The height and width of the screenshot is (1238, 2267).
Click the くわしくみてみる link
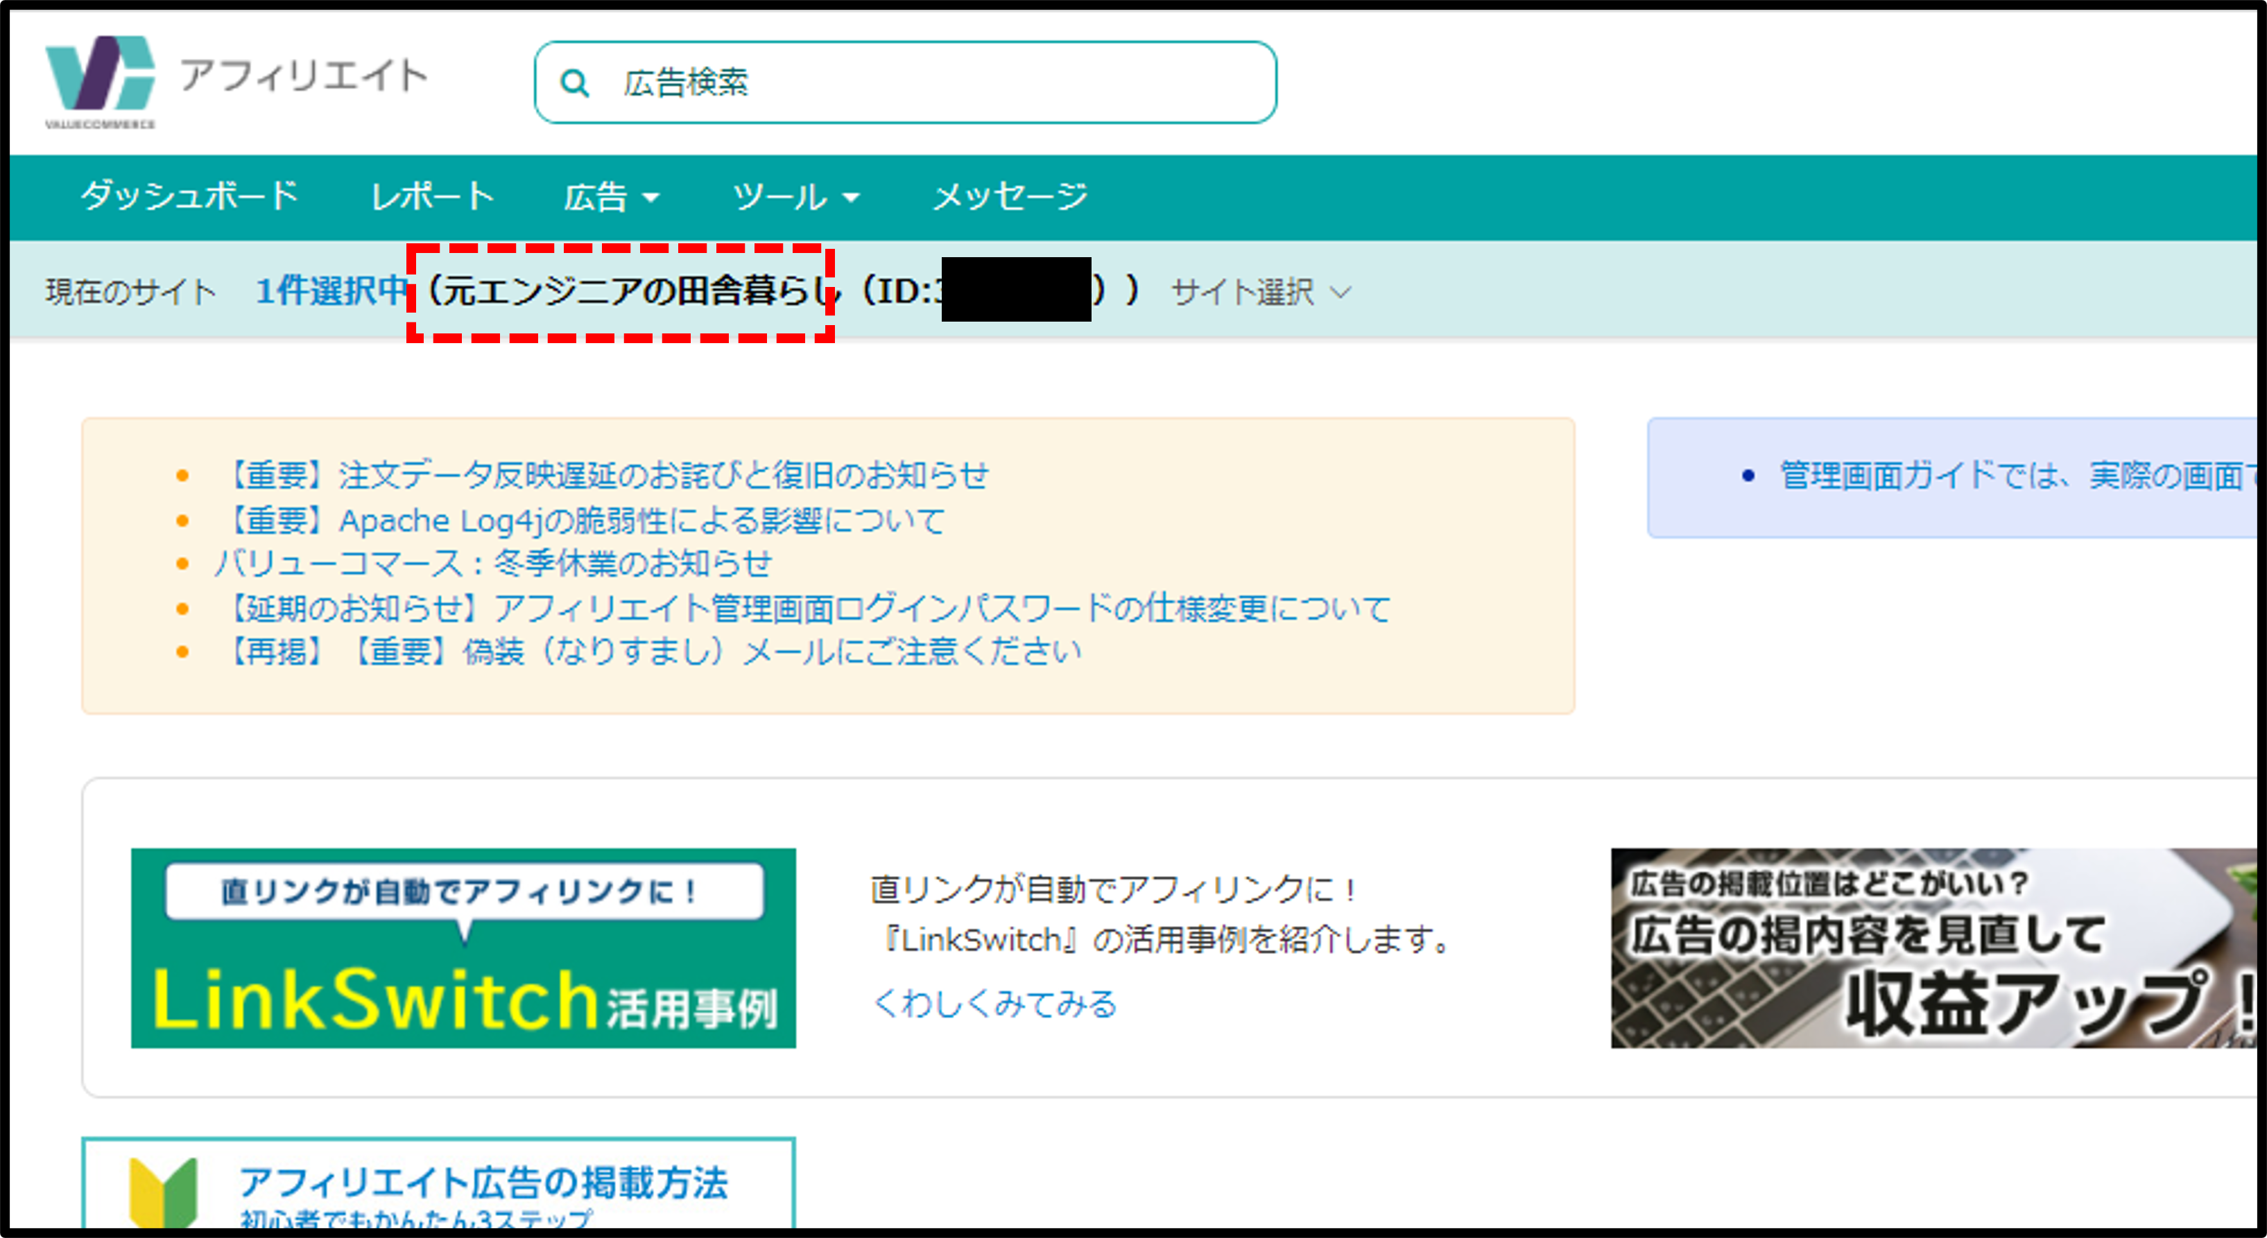click(994, 1004)
